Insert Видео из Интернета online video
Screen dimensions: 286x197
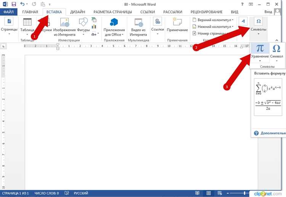click(x=138, y=22)
